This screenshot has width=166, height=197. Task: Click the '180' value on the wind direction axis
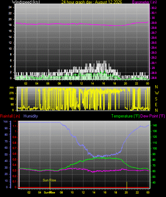tap(12, 99)
